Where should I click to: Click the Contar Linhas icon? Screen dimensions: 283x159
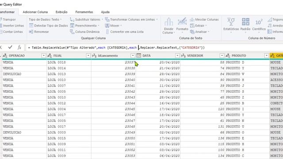[1, 32]
